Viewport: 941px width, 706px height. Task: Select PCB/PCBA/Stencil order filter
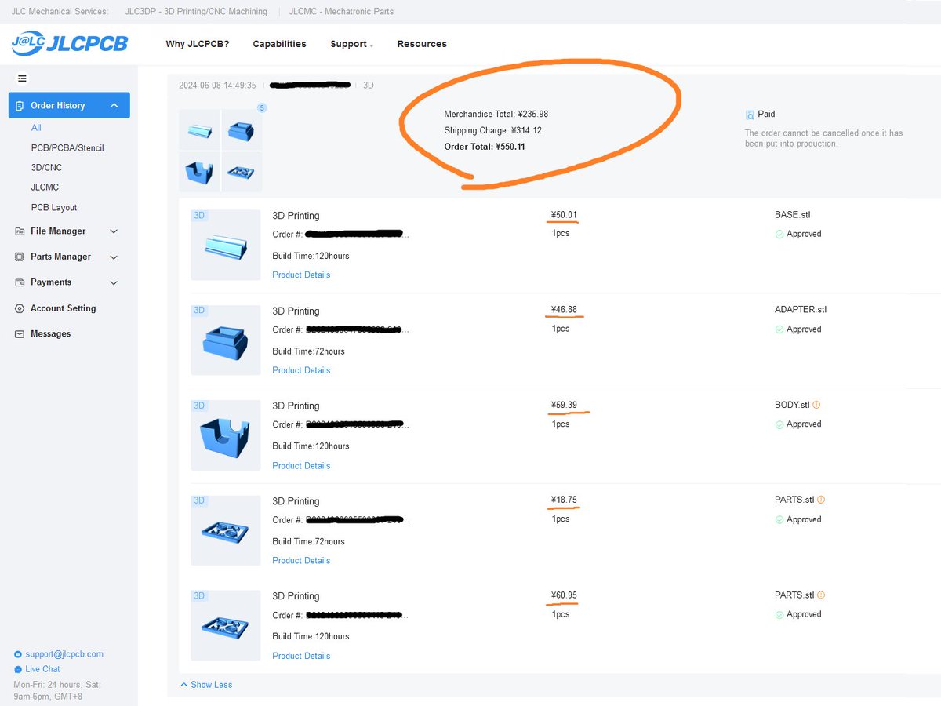pos(67,147)
